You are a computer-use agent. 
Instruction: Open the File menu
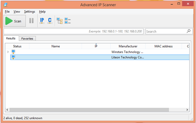pyautogui.click(x=7, y=12)
